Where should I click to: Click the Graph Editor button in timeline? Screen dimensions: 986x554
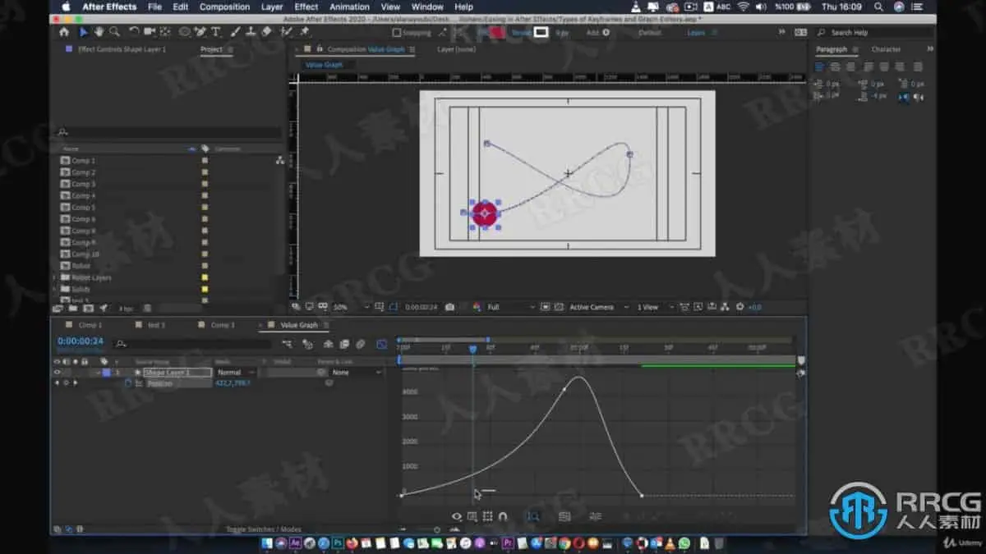pyautogui.click(x=381, y=345)
